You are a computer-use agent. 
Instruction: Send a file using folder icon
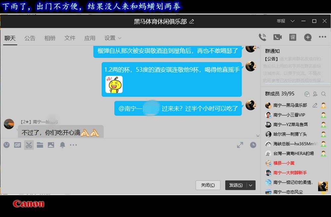pos(40,145)
